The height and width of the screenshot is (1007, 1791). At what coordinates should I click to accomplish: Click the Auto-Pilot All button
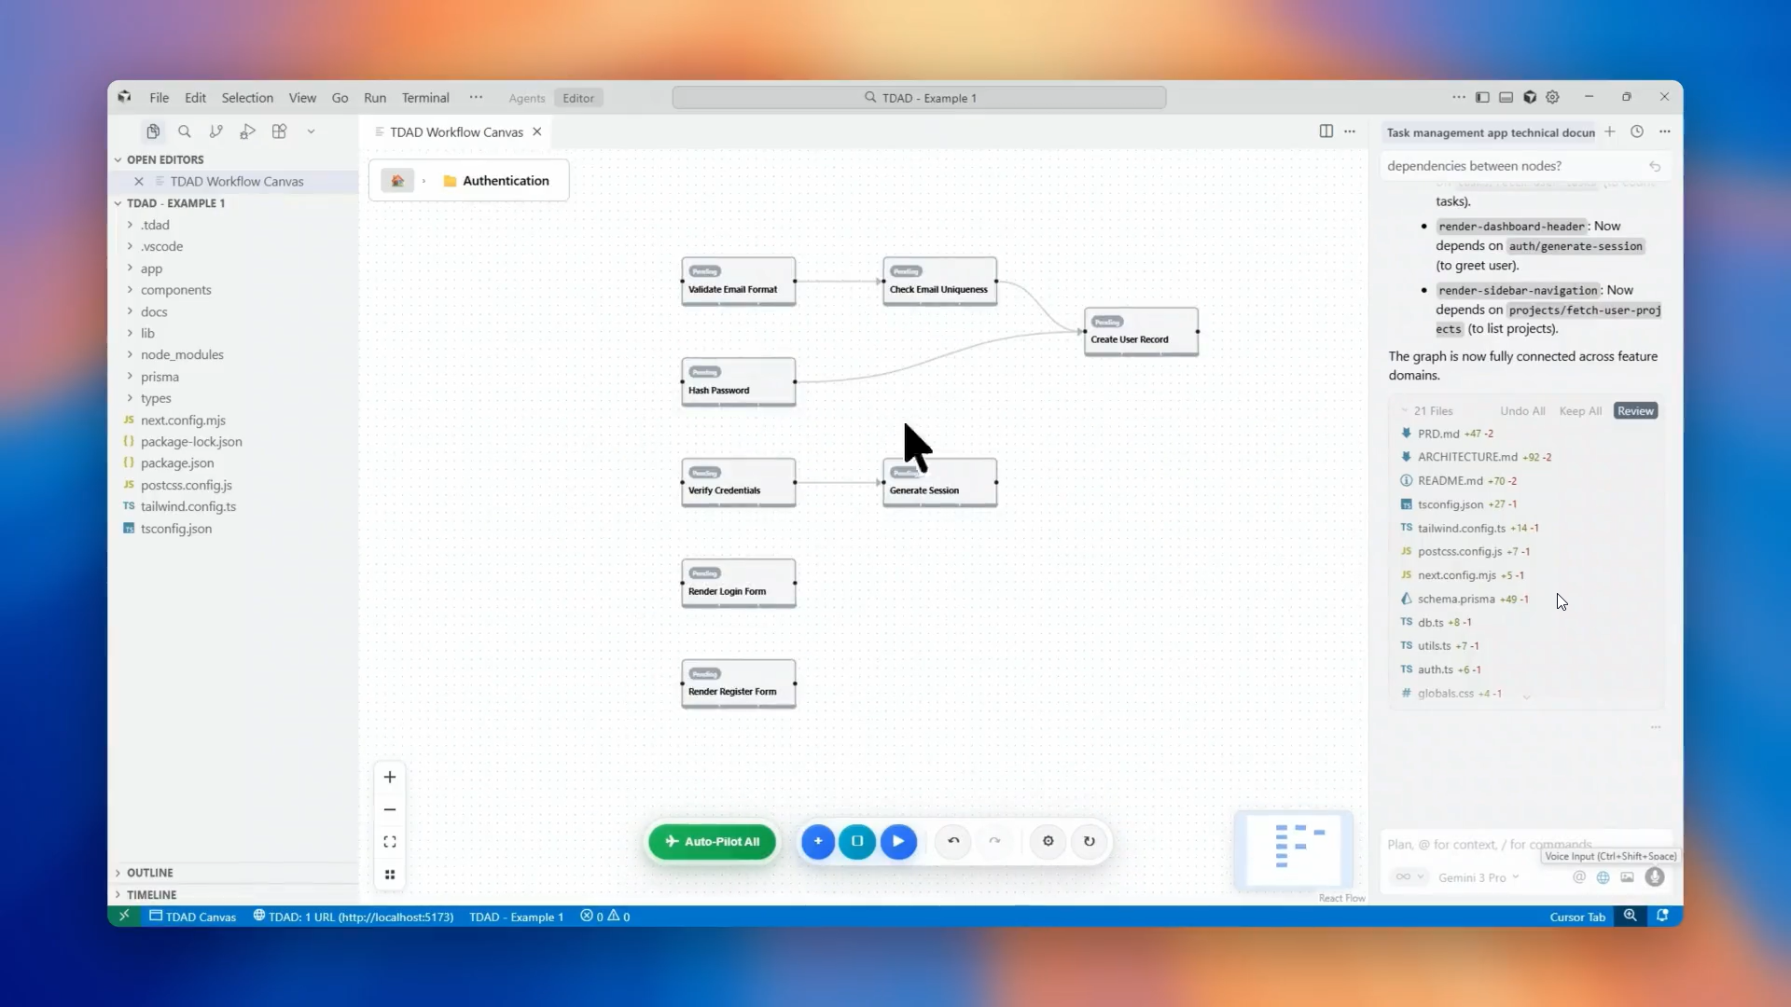(711, 841)
